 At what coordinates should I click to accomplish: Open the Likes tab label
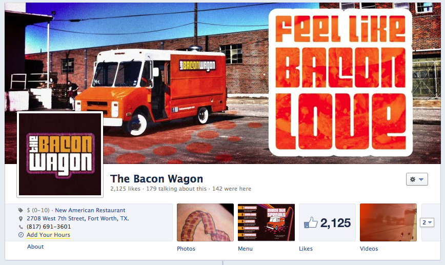306,249
